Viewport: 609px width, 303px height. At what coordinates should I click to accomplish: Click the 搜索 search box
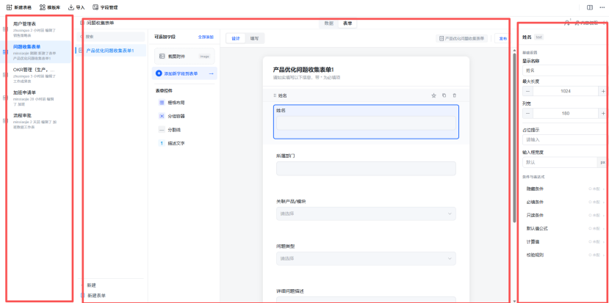point(111,37)
